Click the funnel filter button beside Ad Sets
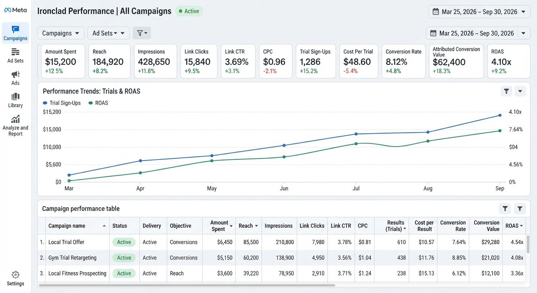537x293 pixels. click(x=142, y=33)
